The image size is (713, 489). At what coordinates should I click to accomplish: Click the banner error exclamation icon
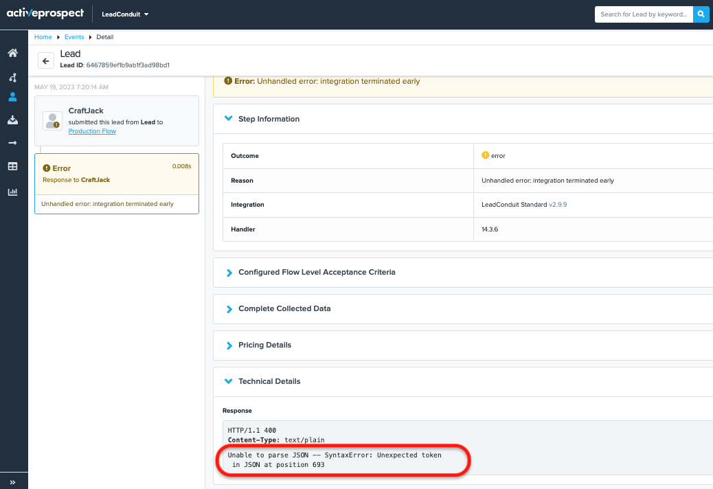point(228,81)
